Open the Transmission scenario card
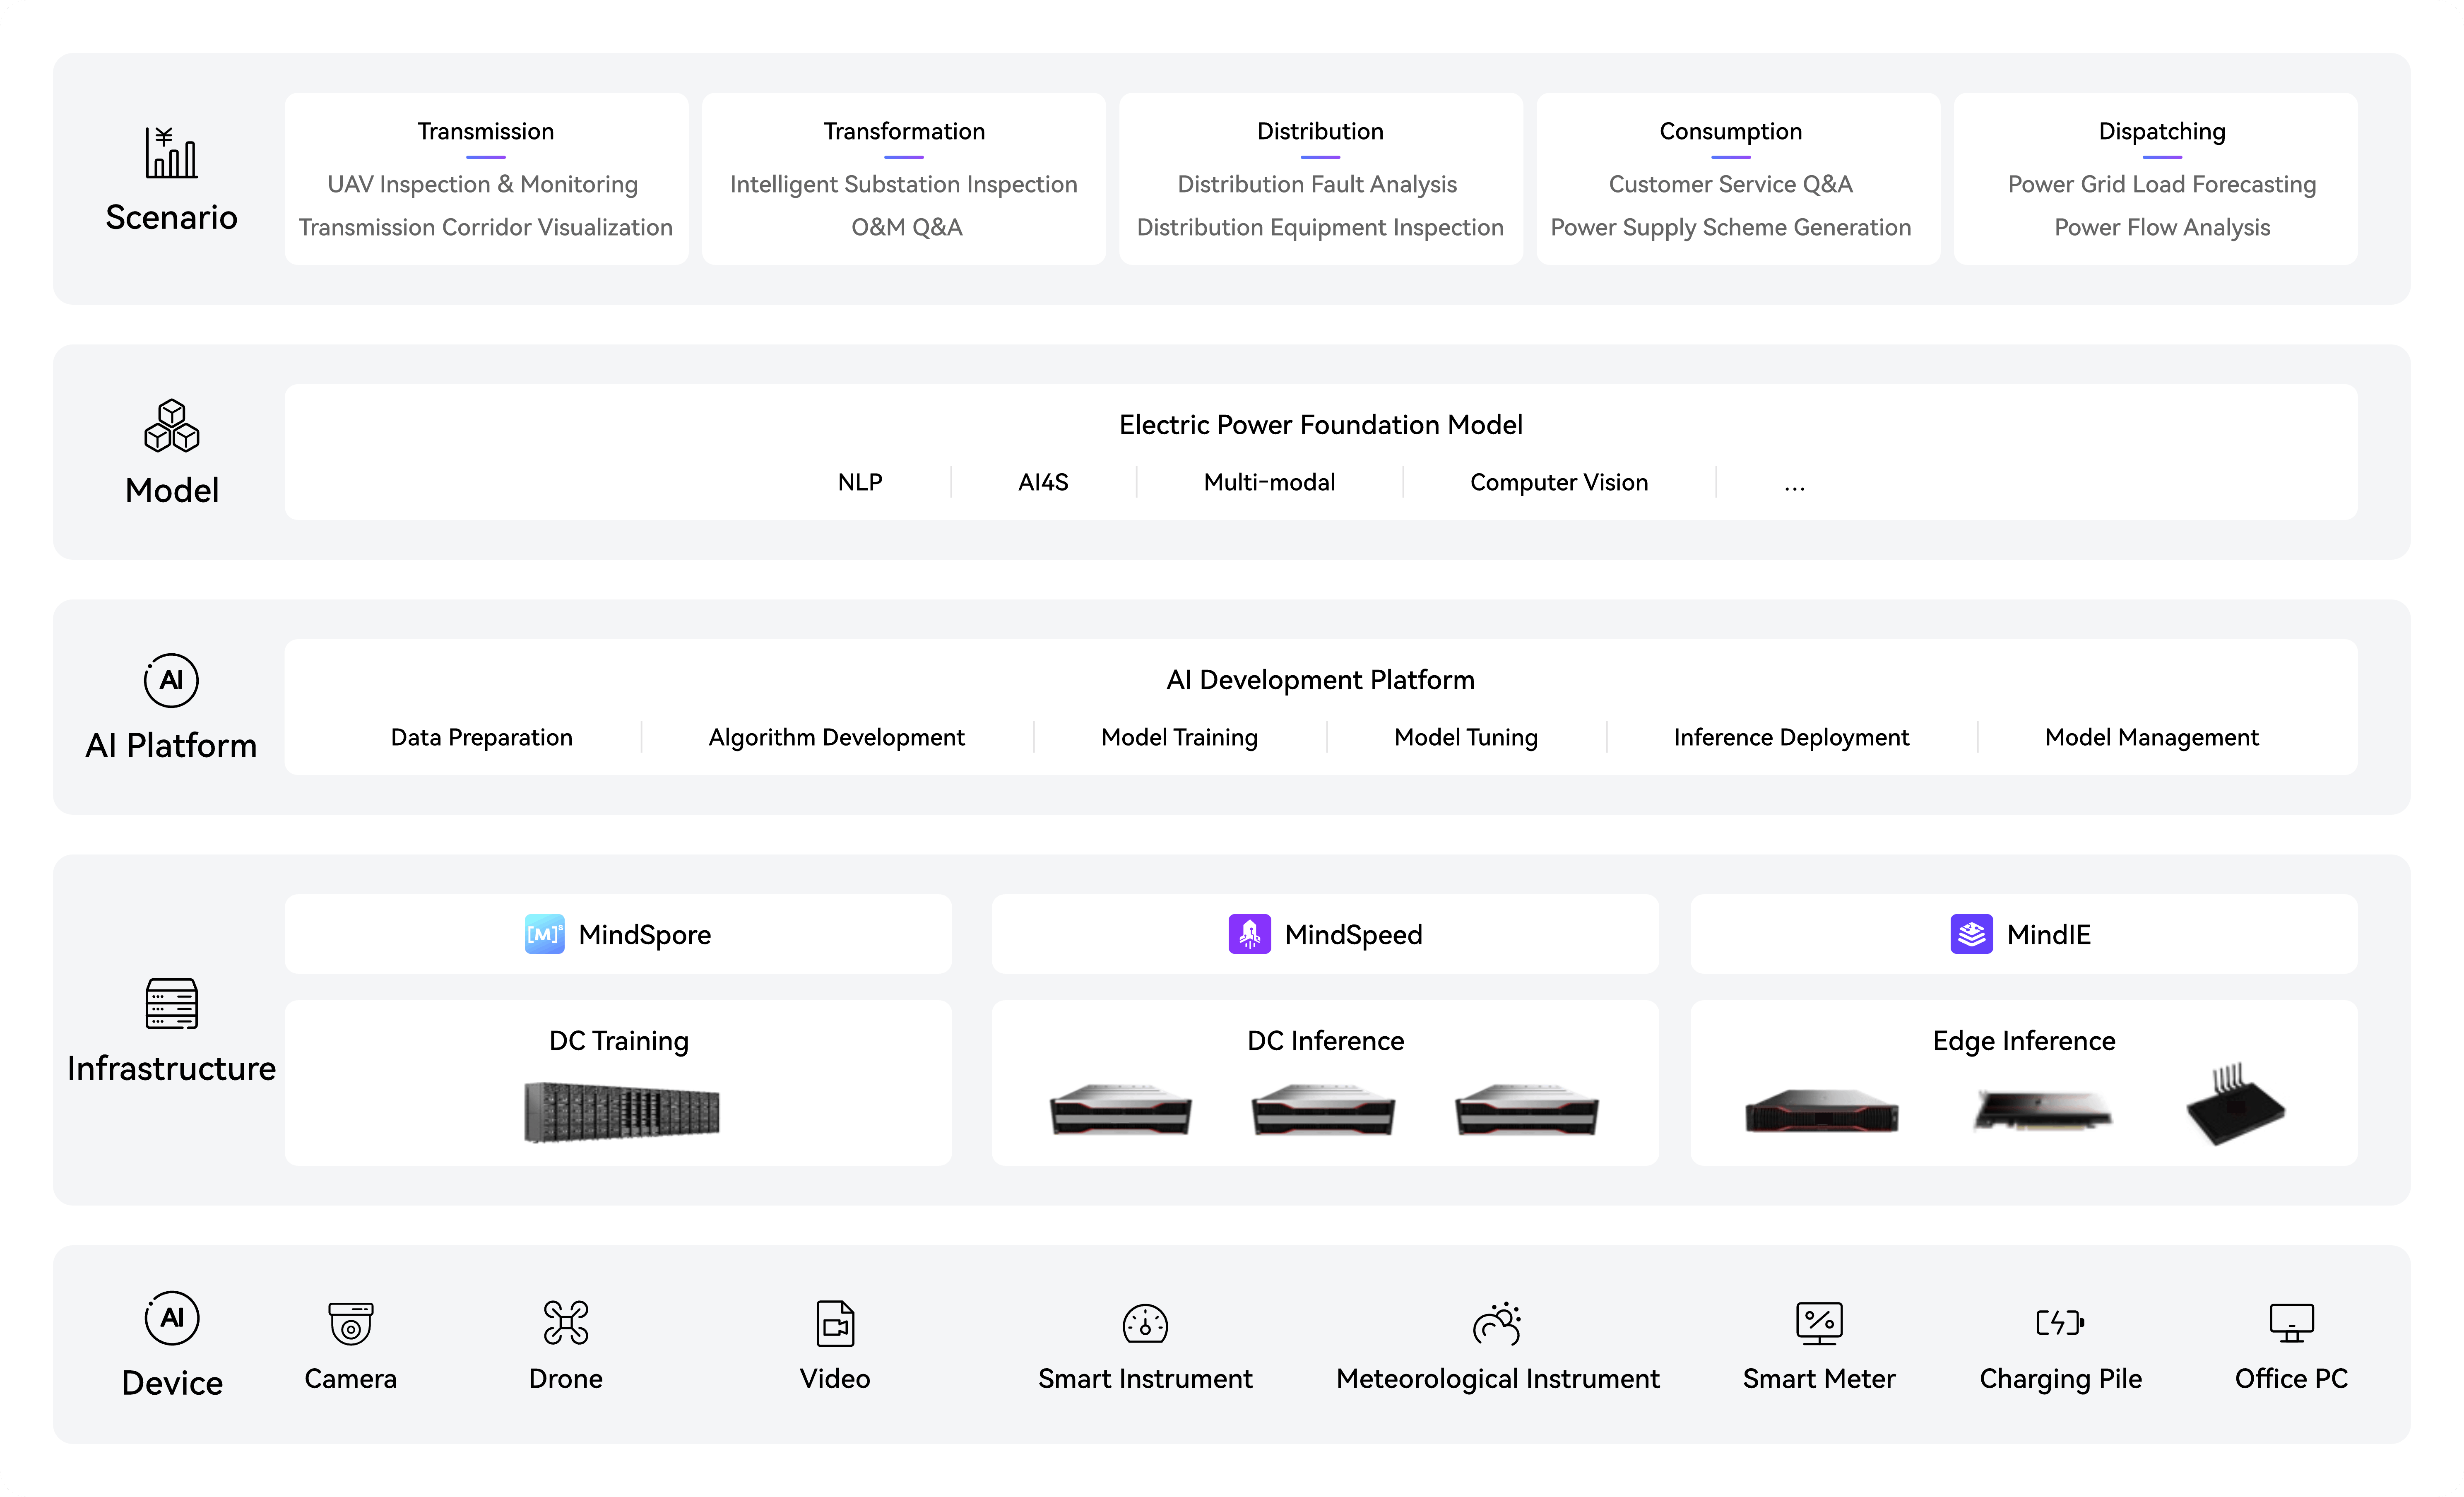Screen dimensions: 2464x1497 486,179
